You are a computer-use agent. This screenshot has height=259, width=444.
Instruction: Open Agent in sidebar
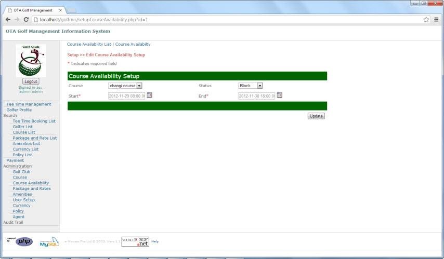18,217
